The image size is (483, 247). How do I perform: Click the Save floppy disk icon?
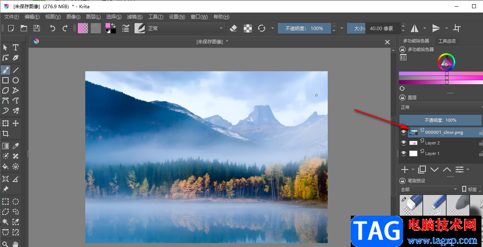(36, 28)
